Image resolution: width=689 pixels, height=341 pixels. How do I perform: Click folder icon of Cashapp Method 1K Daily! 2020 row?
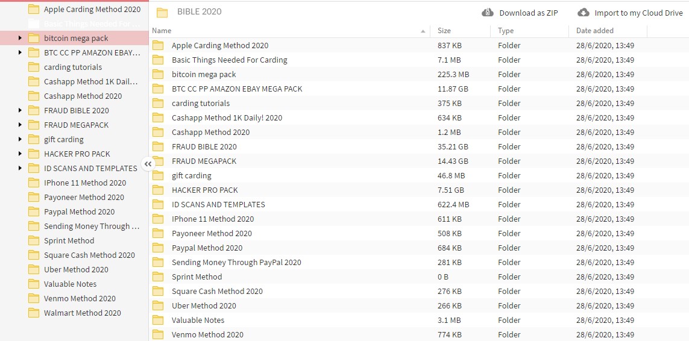point(158,117)
